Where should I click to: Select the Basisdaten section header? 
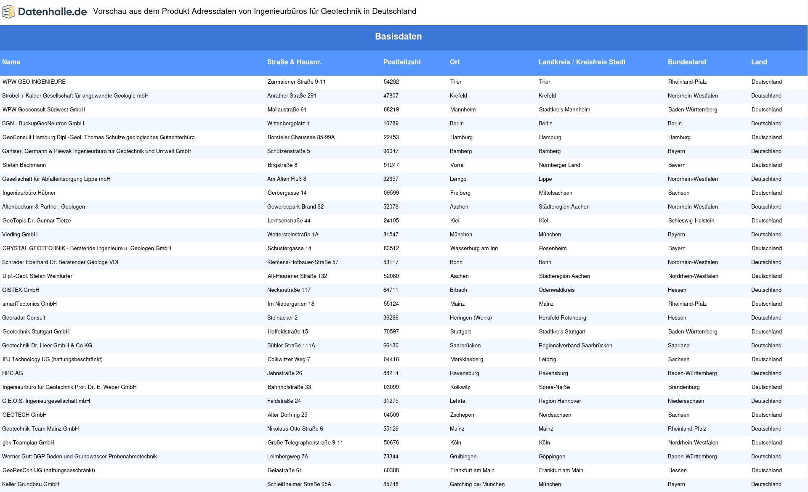click(x=399, y=37)
